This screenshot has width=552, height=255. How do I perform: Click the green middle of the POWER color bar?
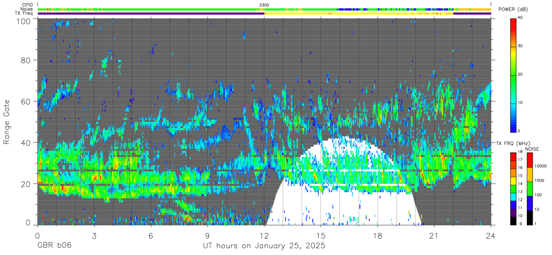coord(513,74)
